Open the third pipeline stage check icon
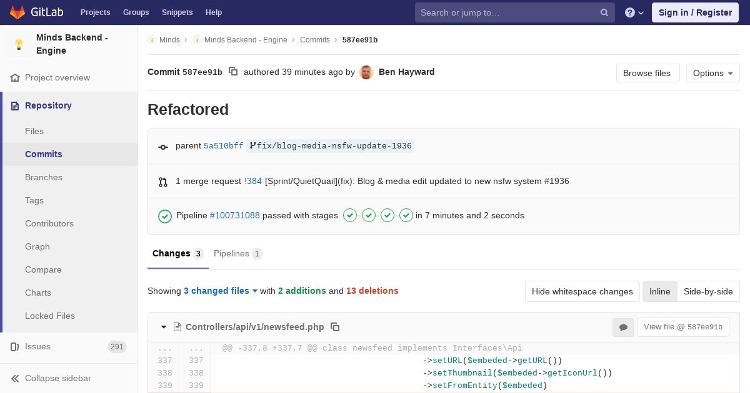The image size is (750, 393). [x=387, y=215]
